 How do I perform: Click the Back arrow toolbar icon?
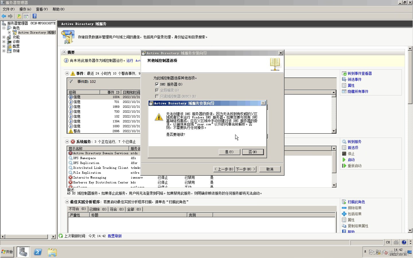pos(4,16)
